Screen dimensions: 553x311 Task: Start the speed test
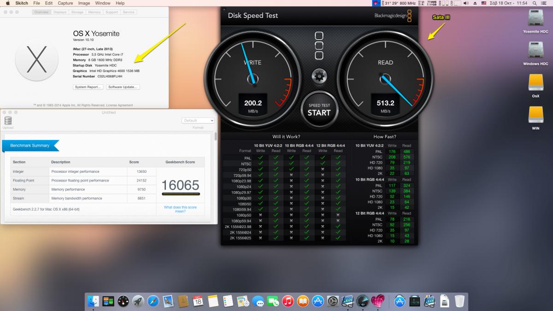click(x=319, y=109)
